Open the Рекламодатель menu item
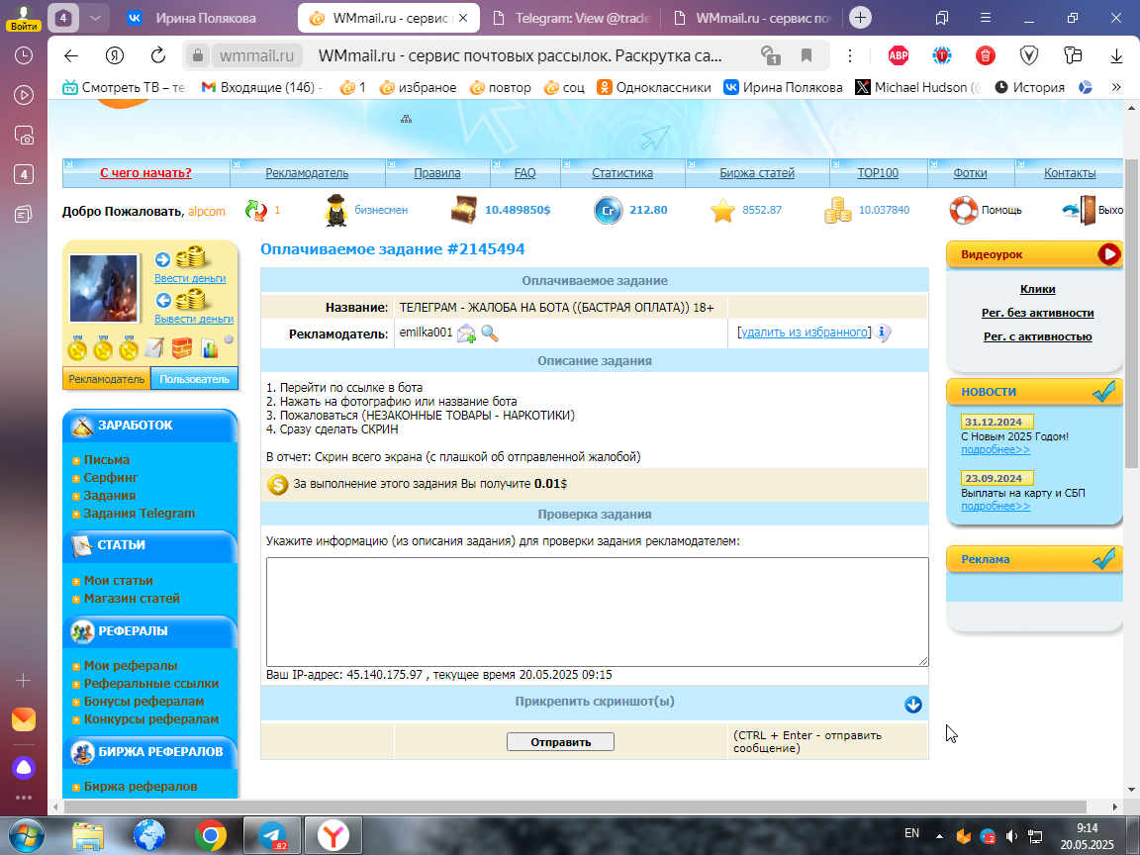Viewport: 1140px width, 855px height. 307,173
